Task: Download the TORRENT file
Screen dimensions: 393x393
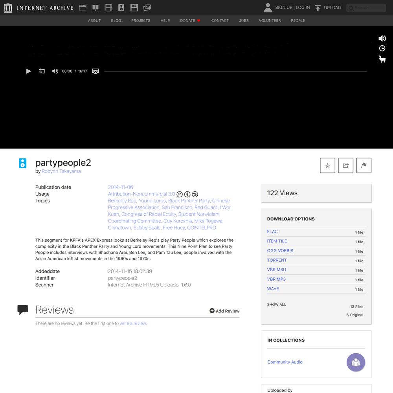Action: (x=277, y=260)
